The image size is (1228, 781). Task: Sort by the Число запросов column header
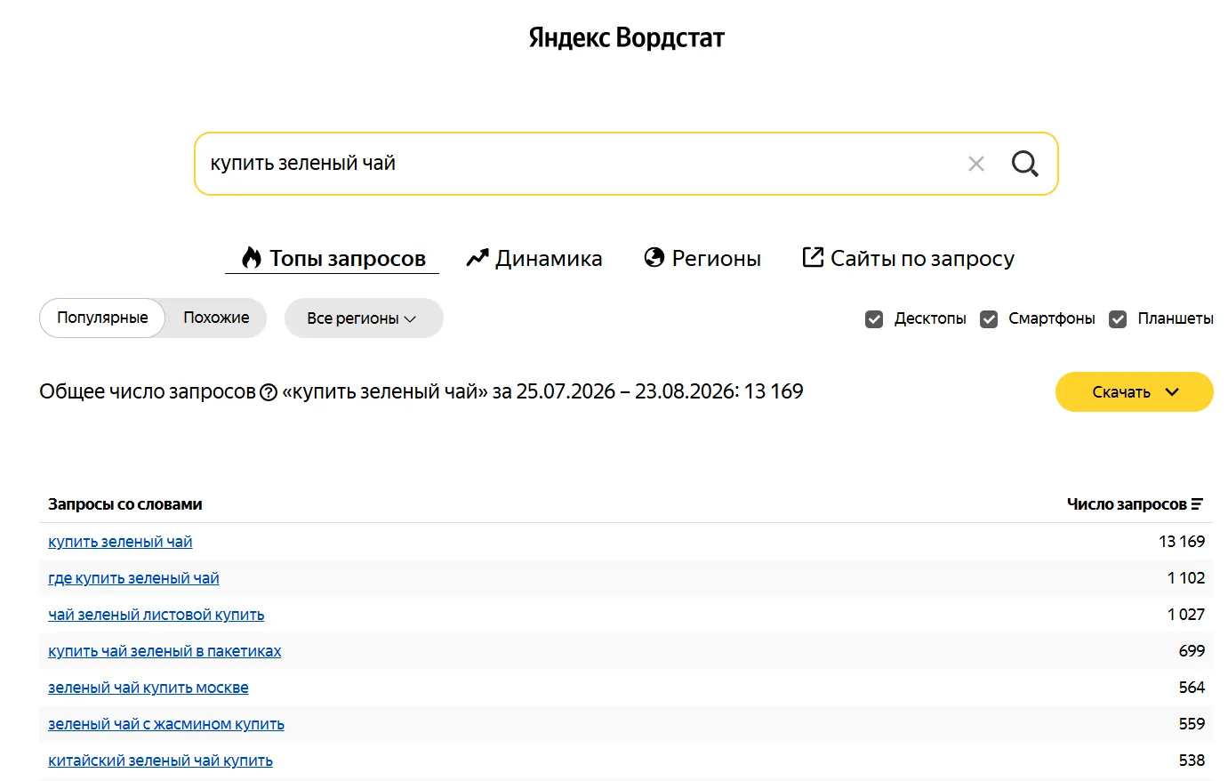pyautogui.click(x=1135, y=504)
